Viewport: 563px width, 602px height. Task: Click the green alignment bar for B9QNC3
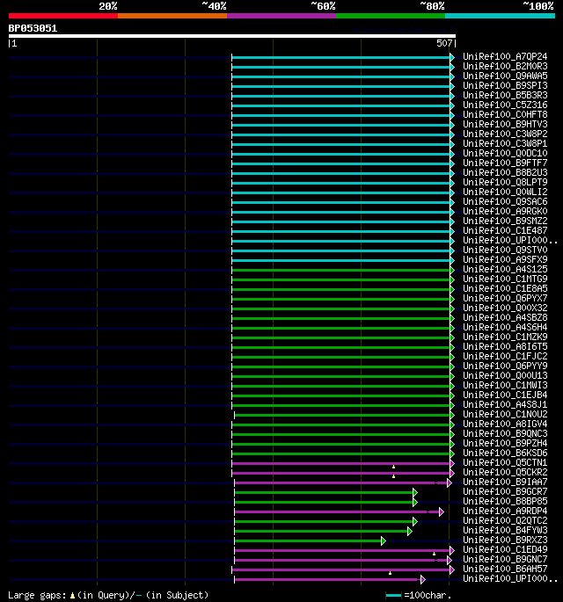pyautogui.click(x=340, y=435)
